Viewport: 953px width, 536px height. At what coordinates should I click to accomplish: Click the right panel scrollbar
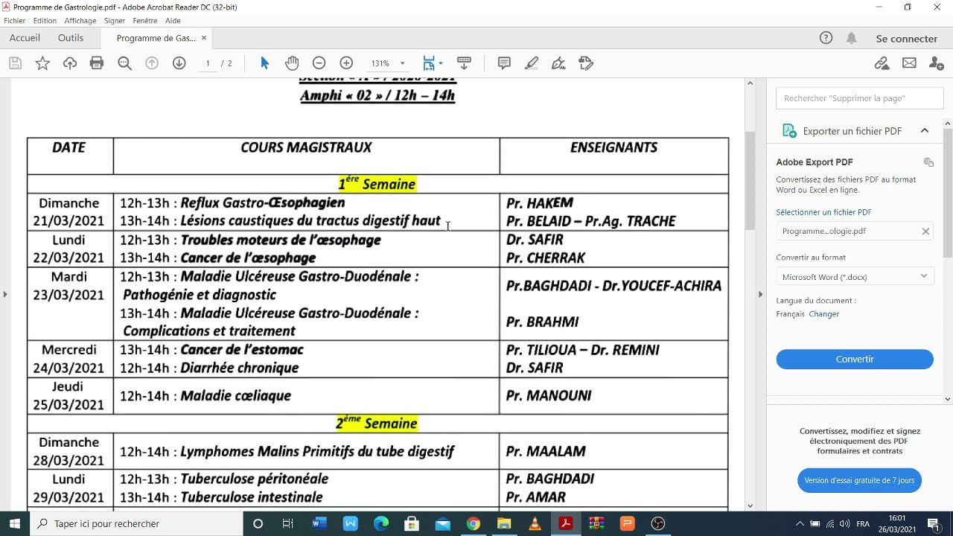point(948,193)
